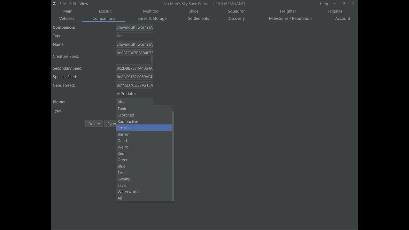The height and width of the screenshot is (230, 409).
Task: Choose Frozen from the biome list
Action: [144, 128]
